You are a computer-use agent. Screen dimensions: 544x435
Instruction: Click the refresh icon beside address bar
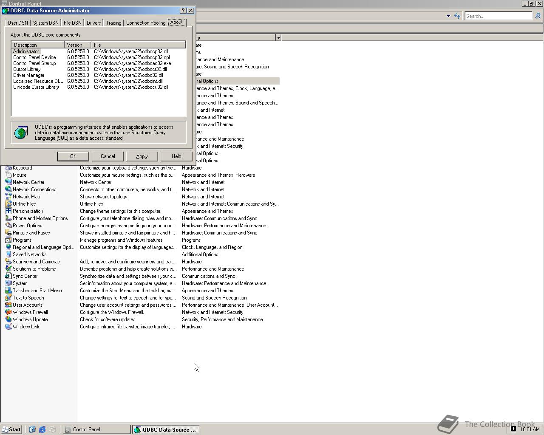point(457,16)
